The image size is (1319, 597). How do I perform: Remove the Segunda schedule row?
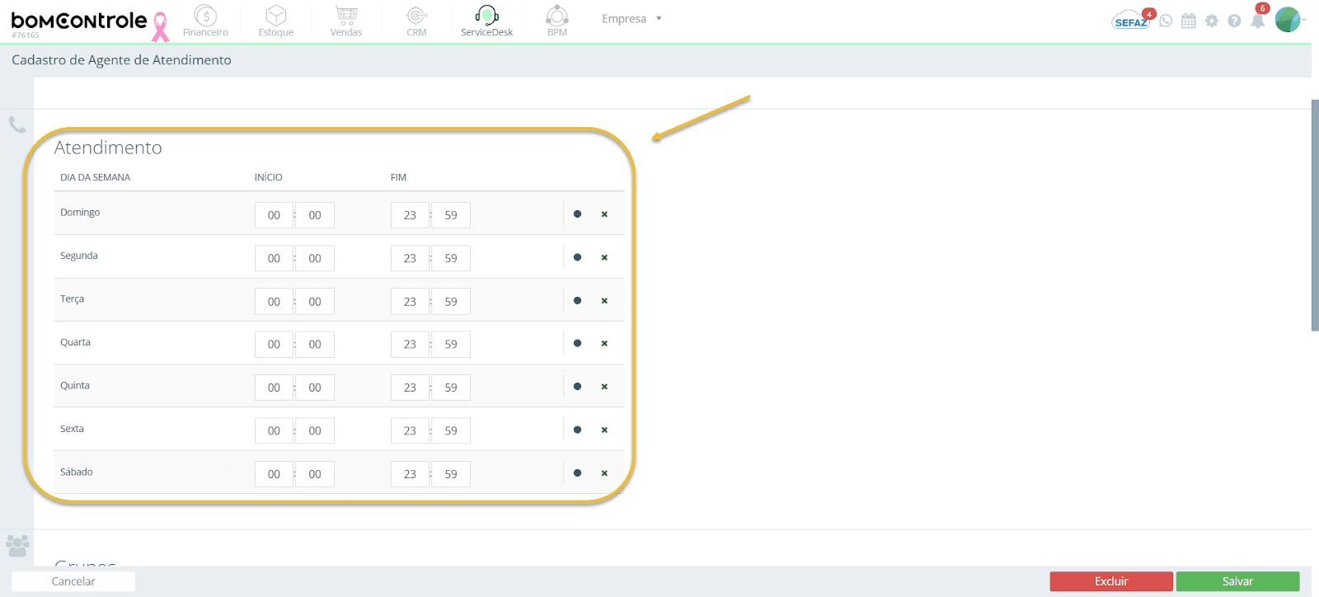coord(604,257)
